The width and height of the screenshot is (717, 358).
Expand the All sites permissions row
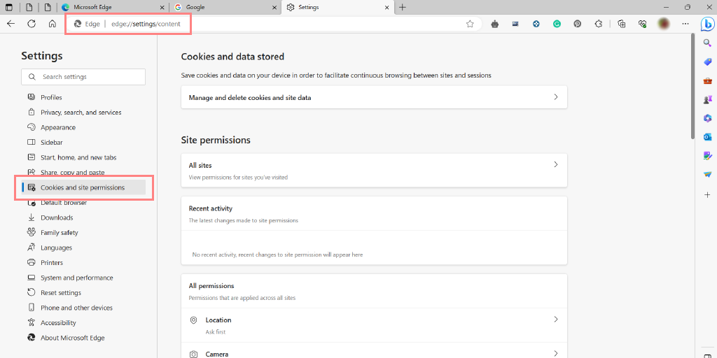(x=373, y=170)
